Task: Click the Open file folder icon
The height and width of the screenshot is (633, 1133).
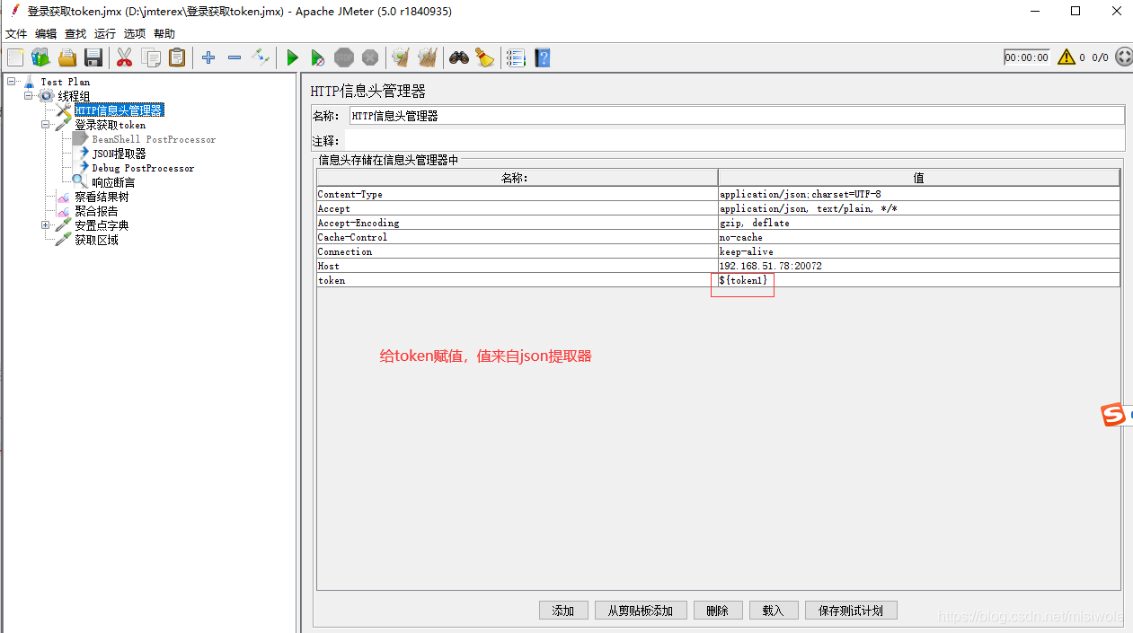Action: tap(67, 57)
